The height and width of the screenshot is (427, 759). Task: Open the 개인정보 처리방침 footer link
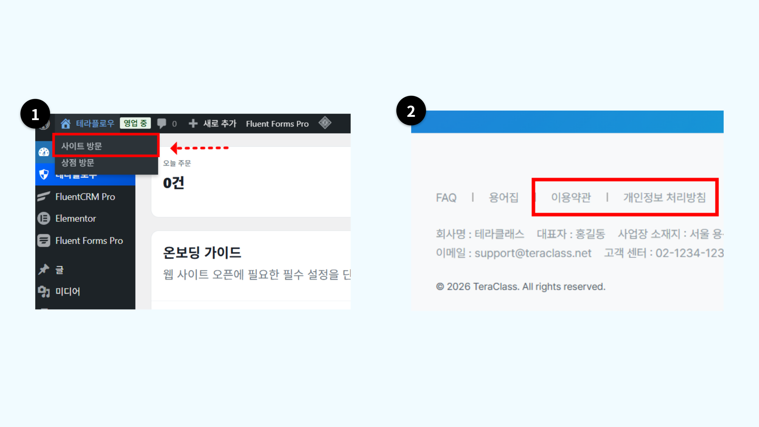(664, 197)
